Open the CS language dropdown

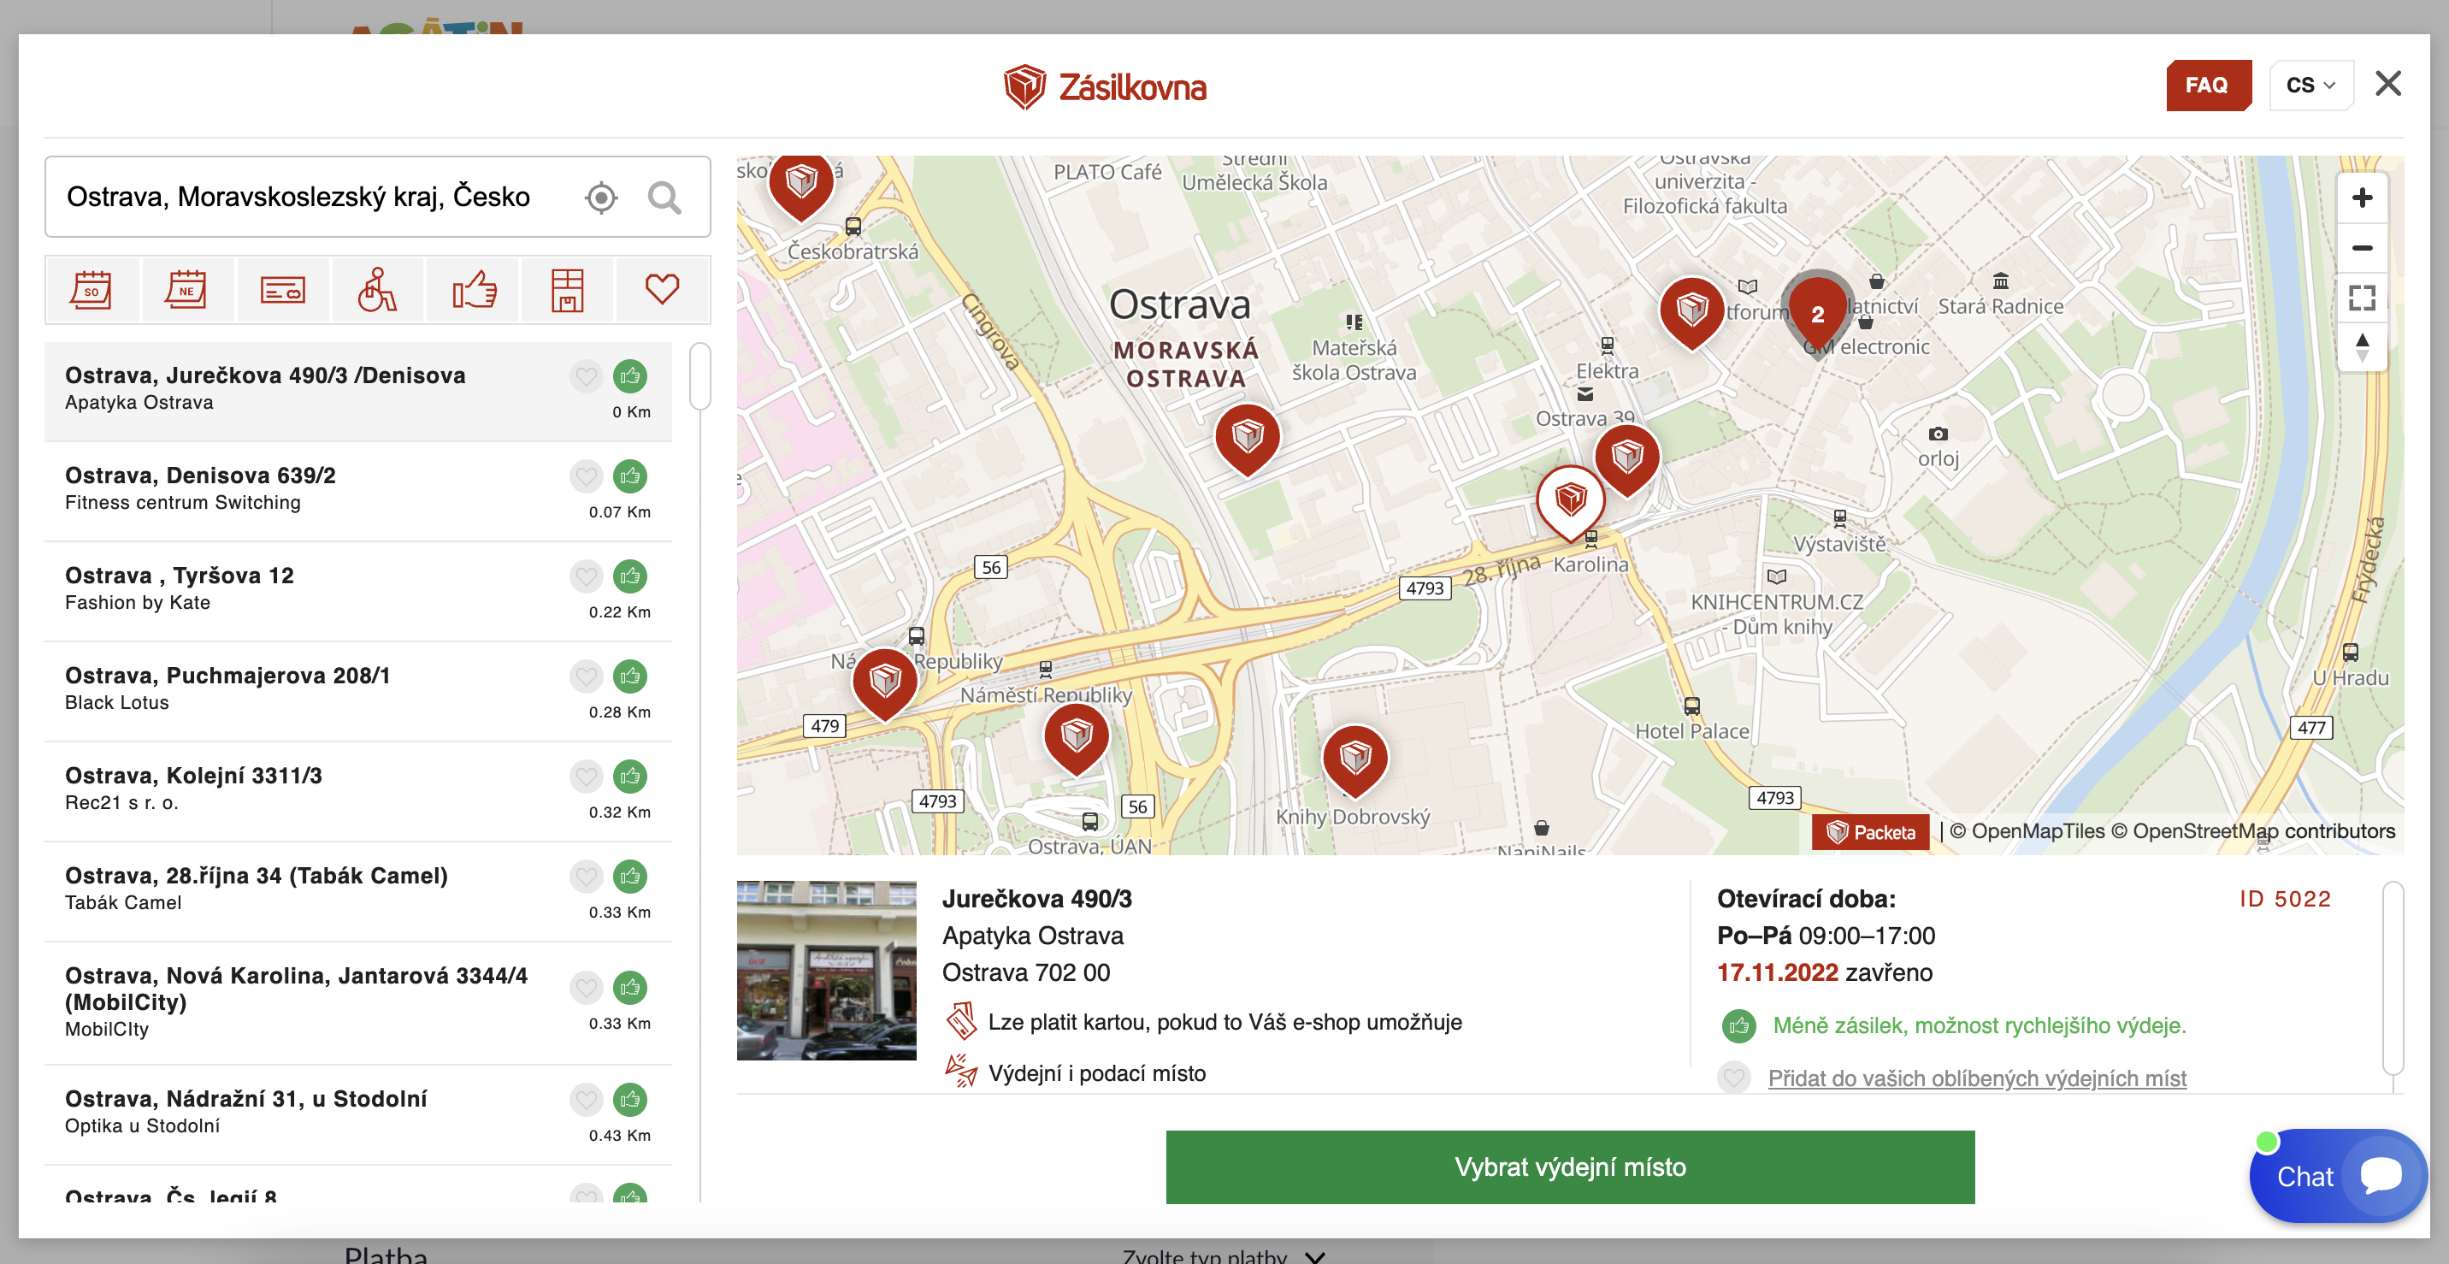[x=2310, y=86]
